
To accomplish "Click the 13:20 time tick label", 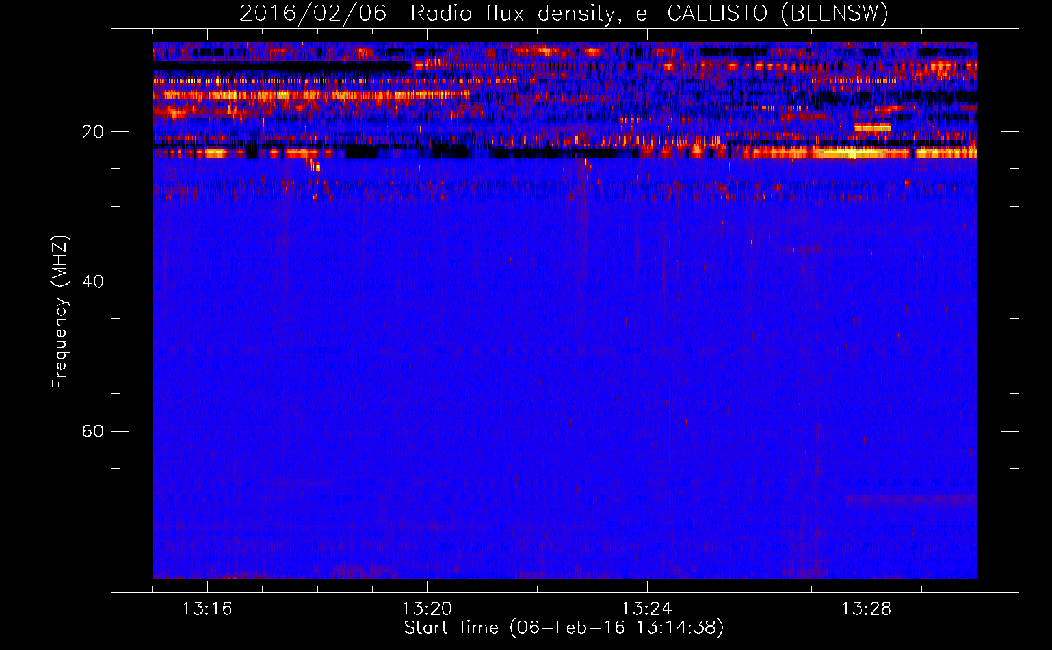I will (427, 609).
